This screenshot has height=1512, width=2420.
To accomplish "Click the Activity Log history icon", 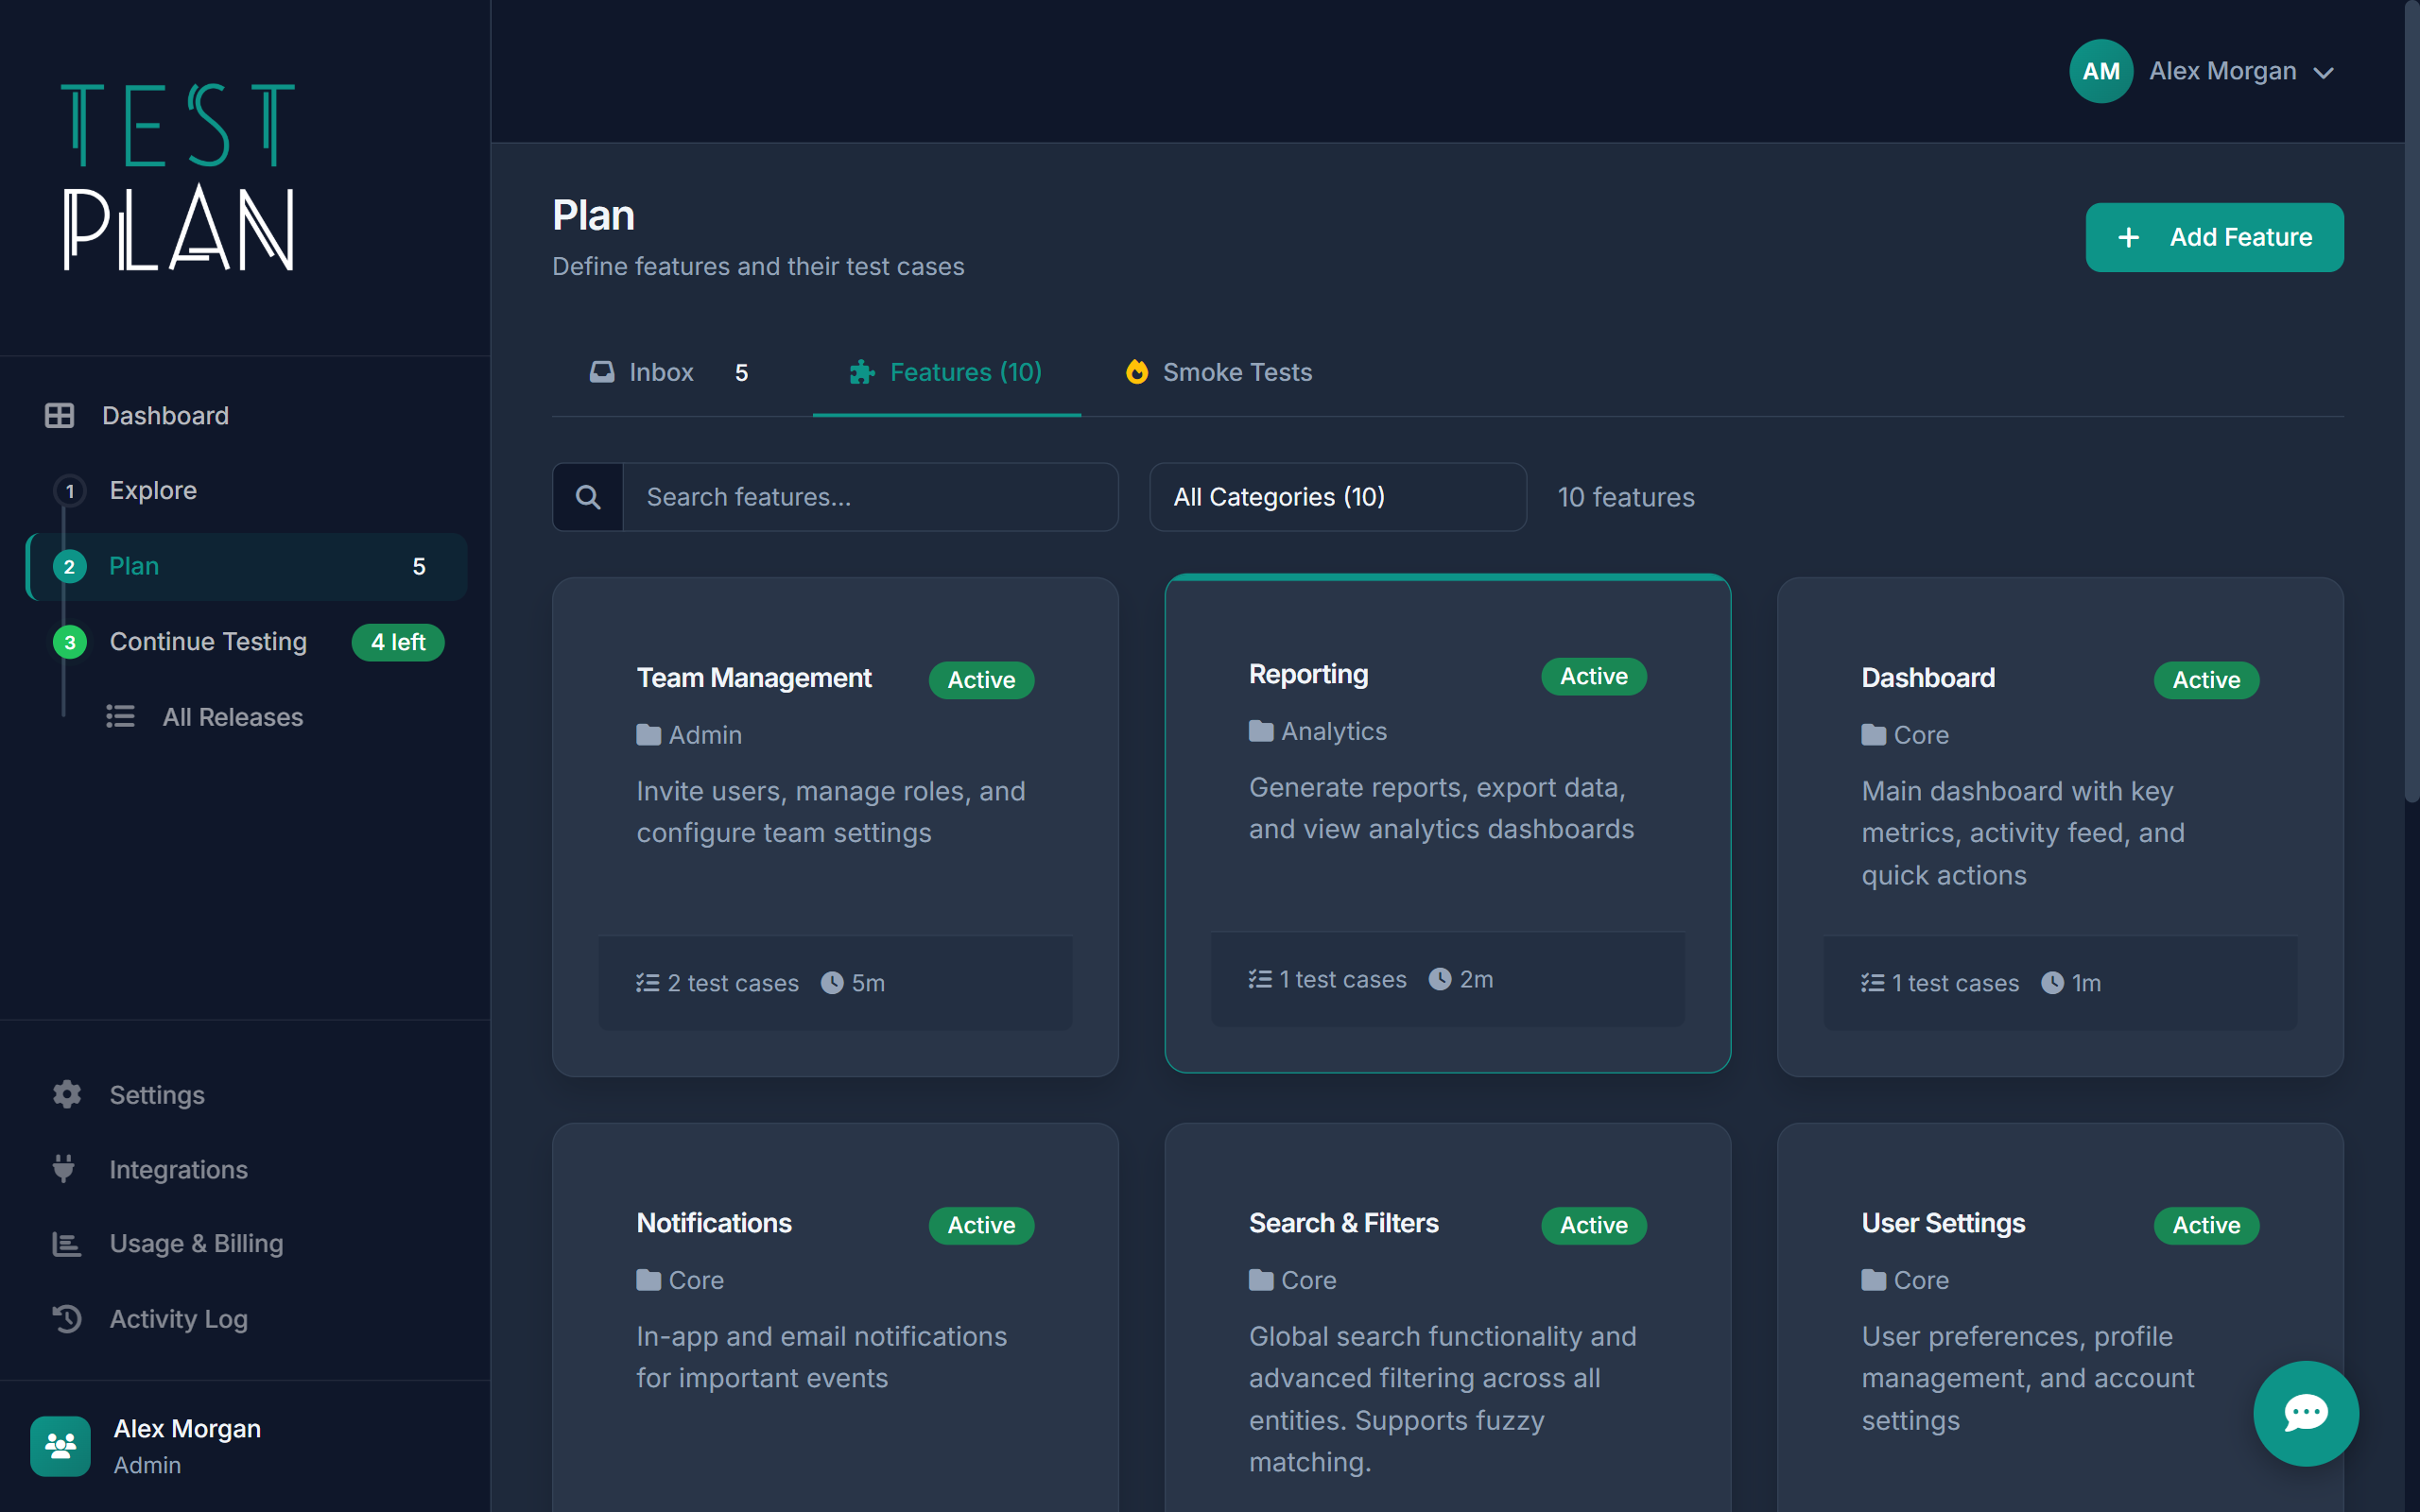I will 66,1319.
